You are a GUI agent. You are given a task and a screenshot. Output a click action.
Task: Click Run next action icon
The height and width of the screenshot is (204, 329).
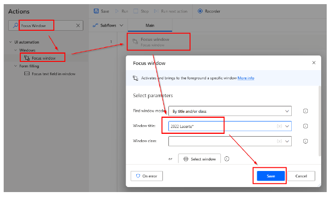pos(156,11)
